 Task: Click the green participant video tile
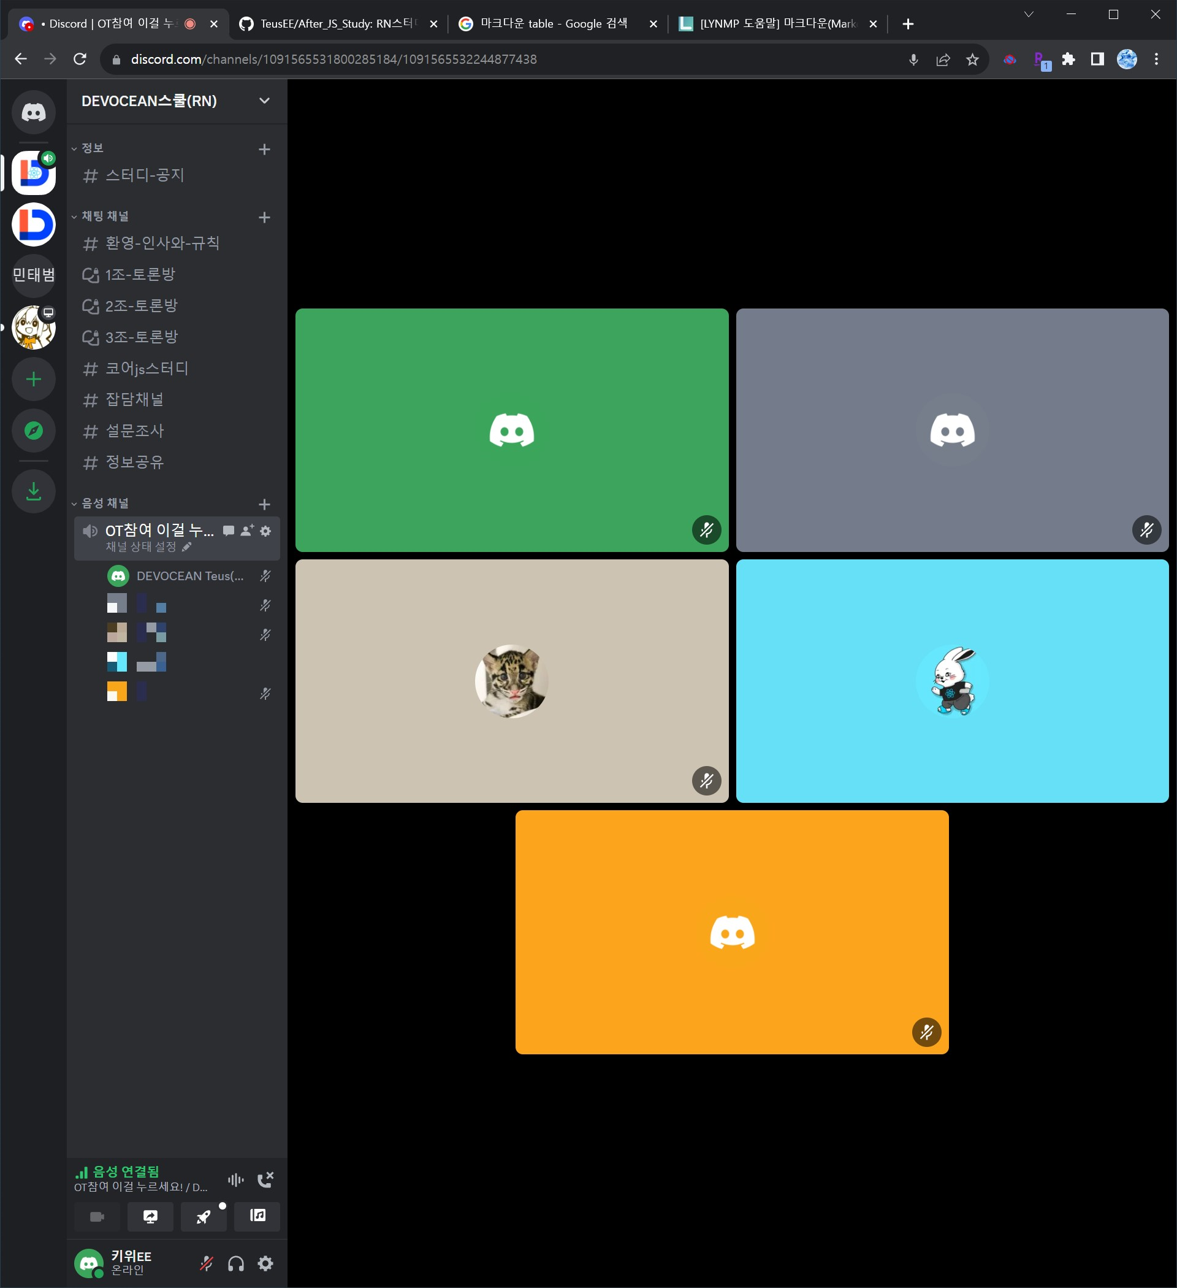tap(511, 430)
